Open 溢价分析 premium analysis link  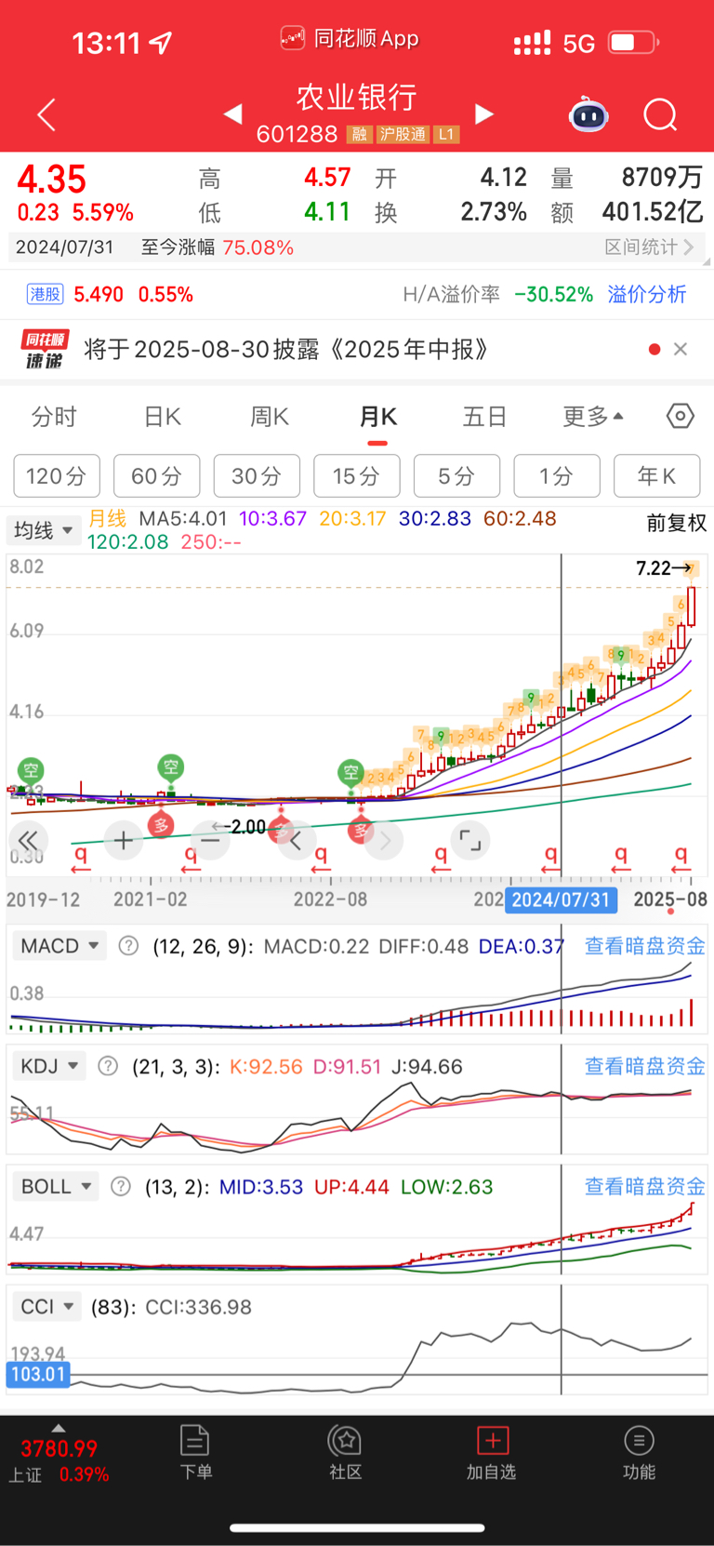tap(647, 295)
